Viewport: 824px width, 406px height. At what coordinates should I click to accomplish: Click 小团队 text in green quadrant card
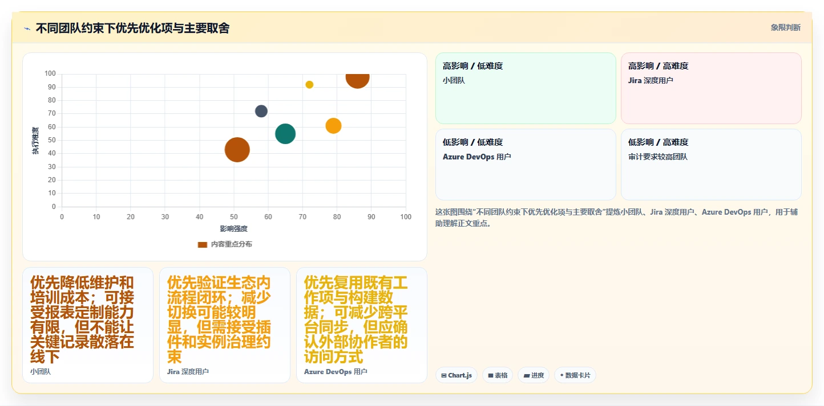click(x=454, y=80)
